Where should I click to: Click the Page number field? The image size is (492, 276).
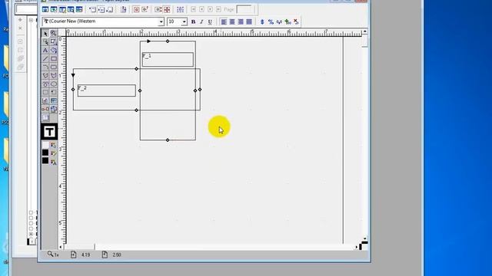(245, 10)
